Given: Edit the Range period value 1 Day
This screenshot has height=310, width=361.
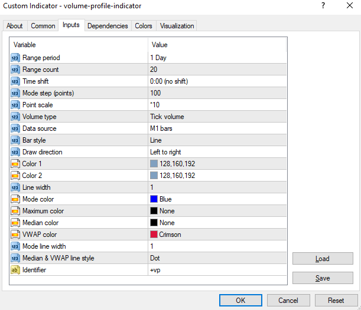Looking at the screenshot, I should [217, 58].
